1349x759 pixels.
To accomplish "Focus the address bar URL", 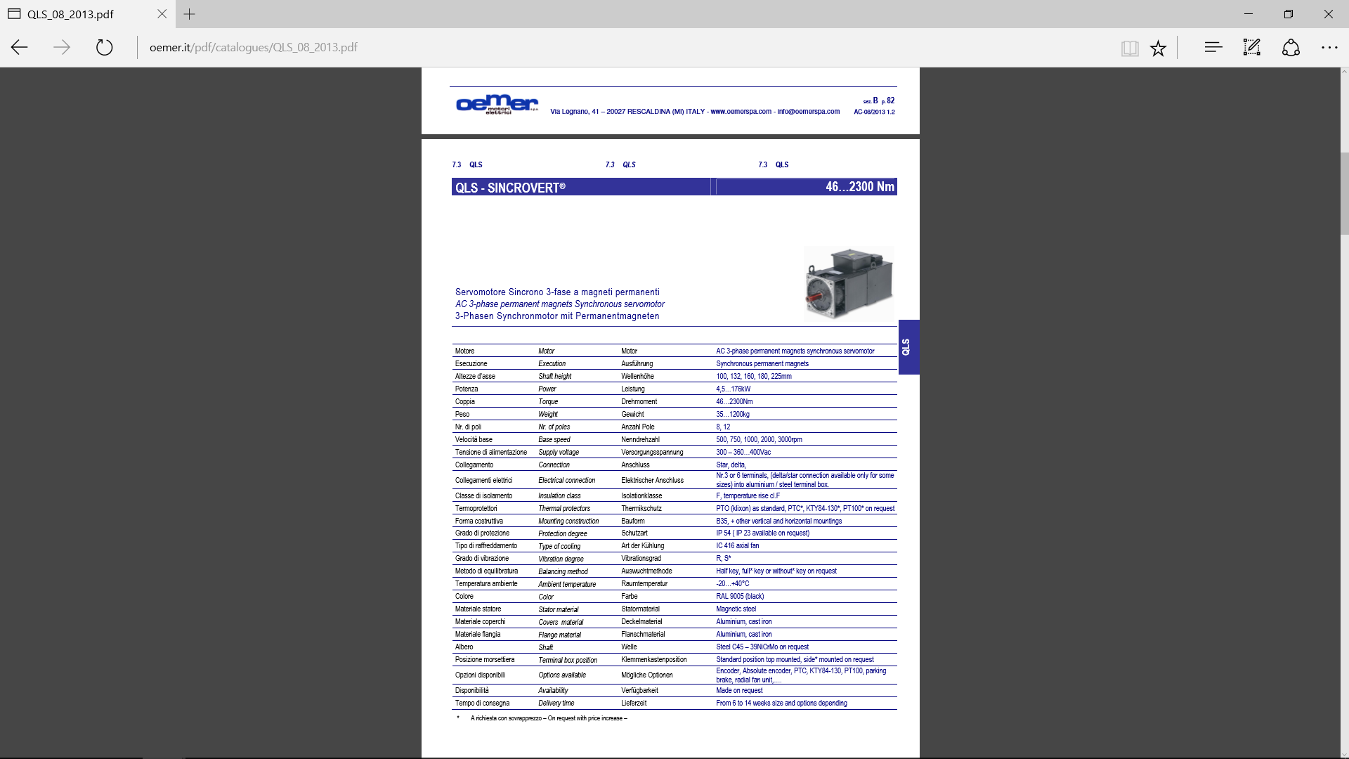I will (254, 47).
